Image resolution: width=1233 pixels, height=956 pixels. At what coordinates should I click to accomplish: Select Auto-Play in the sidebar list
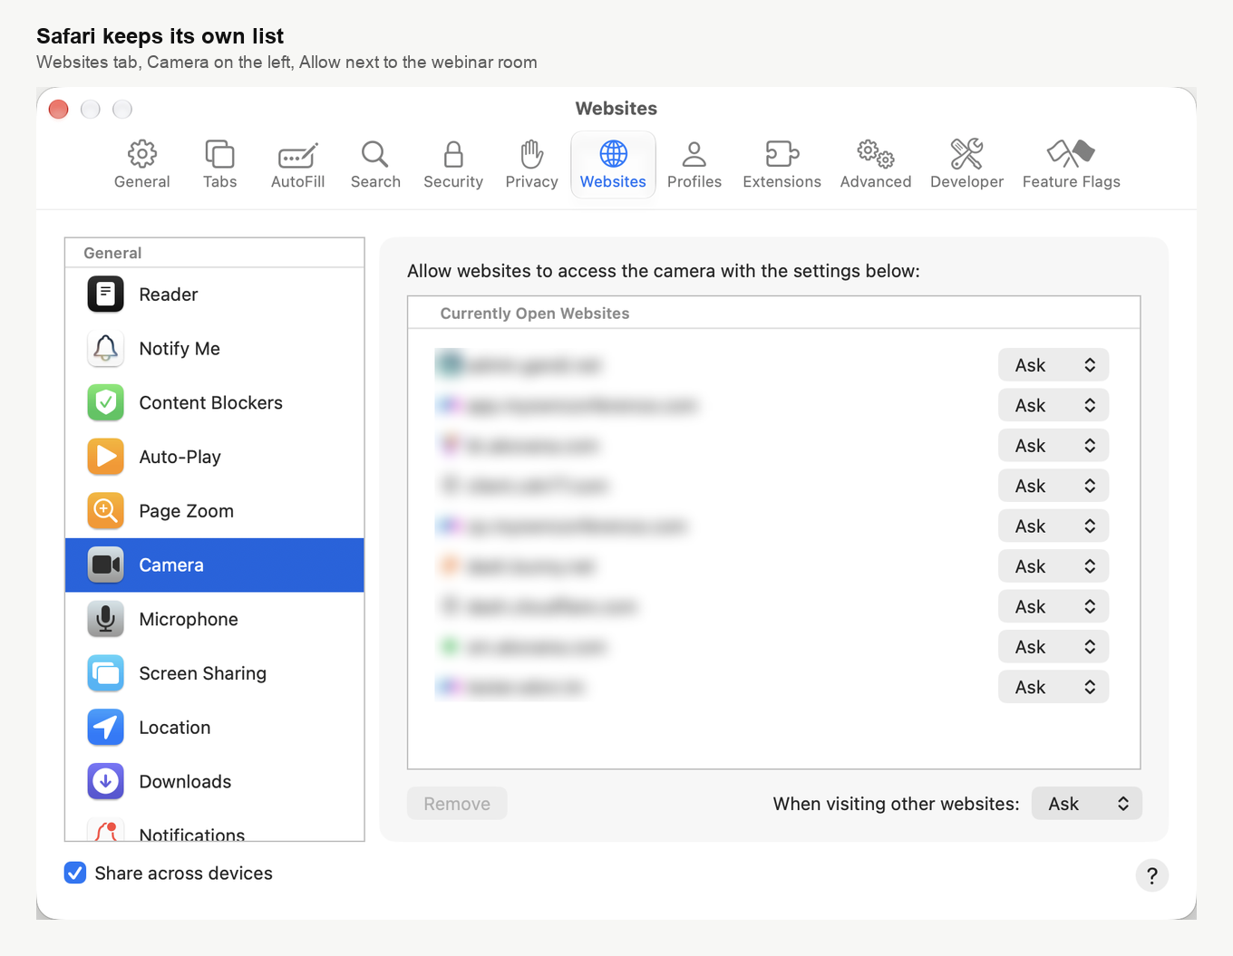215,457
